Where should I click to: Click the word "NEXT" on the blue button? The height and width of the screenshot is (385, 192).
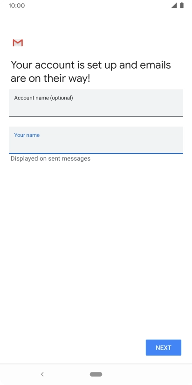point(164,348)
